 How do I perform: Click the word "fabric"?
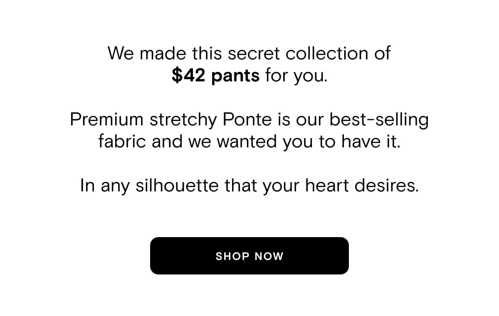122,142
